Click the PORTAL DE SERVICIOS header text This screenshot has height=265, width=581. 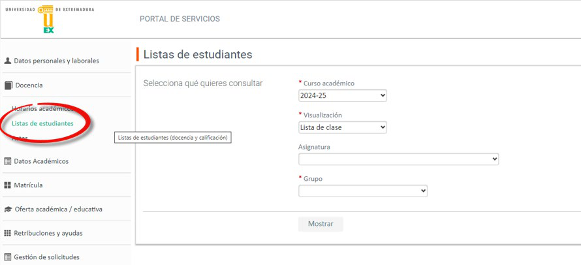click(180, 19)
